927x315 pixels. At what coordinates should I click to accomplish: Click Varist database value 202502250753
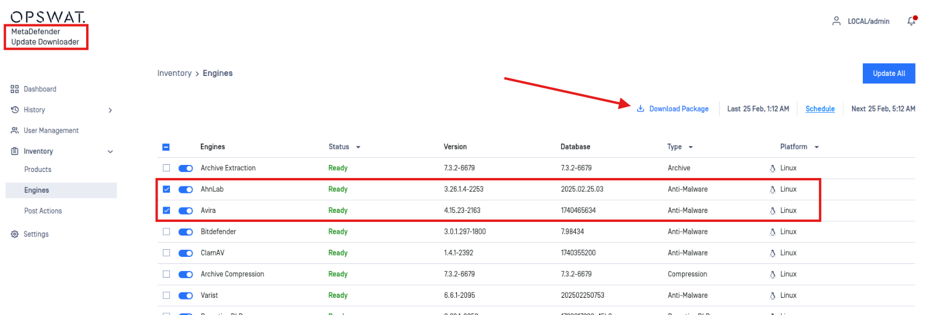pyautogui.click(x=583, y=295)
